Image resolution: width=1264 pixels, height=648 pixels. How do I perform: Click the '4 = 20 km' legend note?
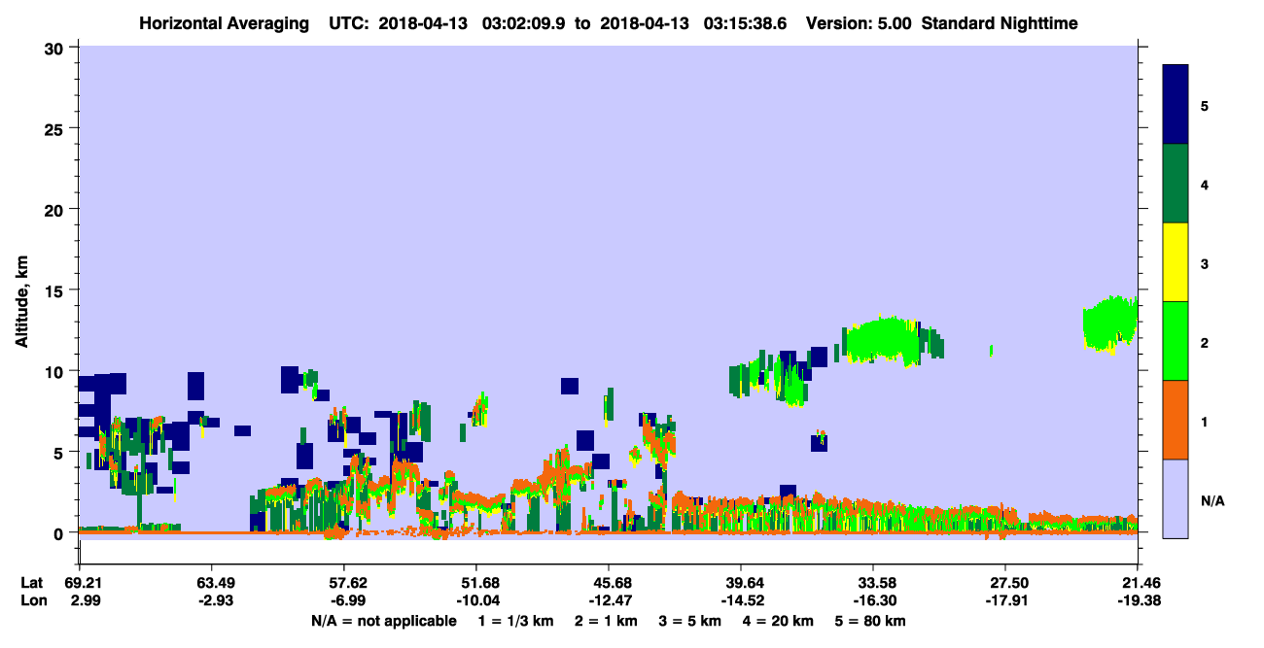point(777,621)
